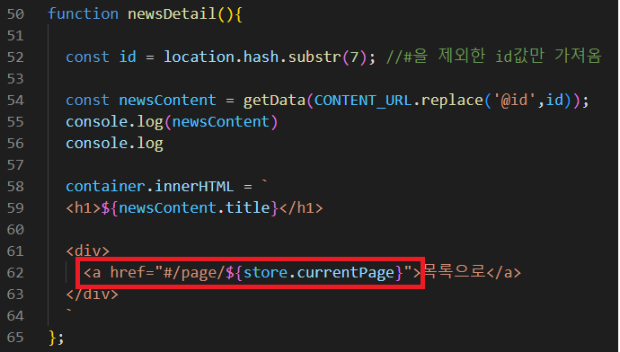Click ${newsContent.title} in the h1 tag
Viewport: 620px width, 352px height.
[x=190, y=208]
